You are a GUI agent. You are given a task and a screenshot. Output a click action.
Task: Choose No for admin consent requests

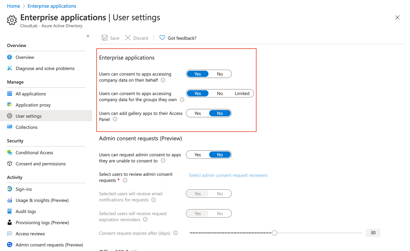click(x=220, y=155)
